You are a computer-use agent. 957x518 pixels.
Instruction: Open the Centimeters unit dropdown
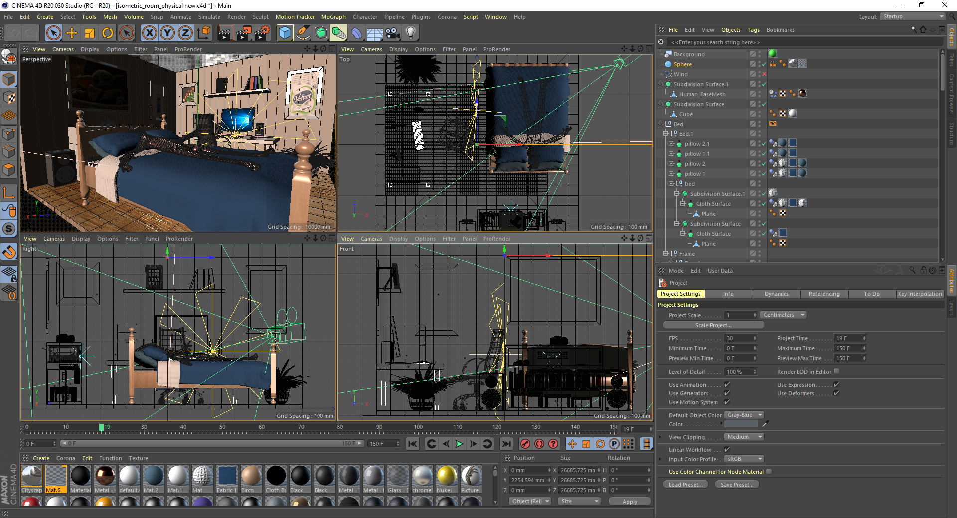tap(783, 315)
